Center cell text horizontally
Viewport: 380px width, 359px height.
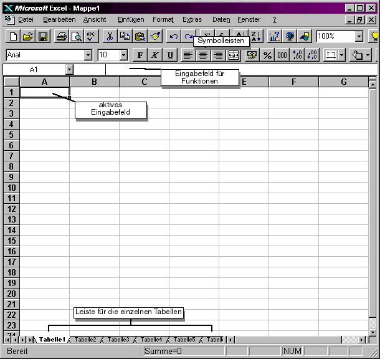[x=203, y=55]
